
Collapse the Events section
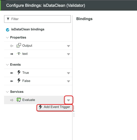pos(7,65)
